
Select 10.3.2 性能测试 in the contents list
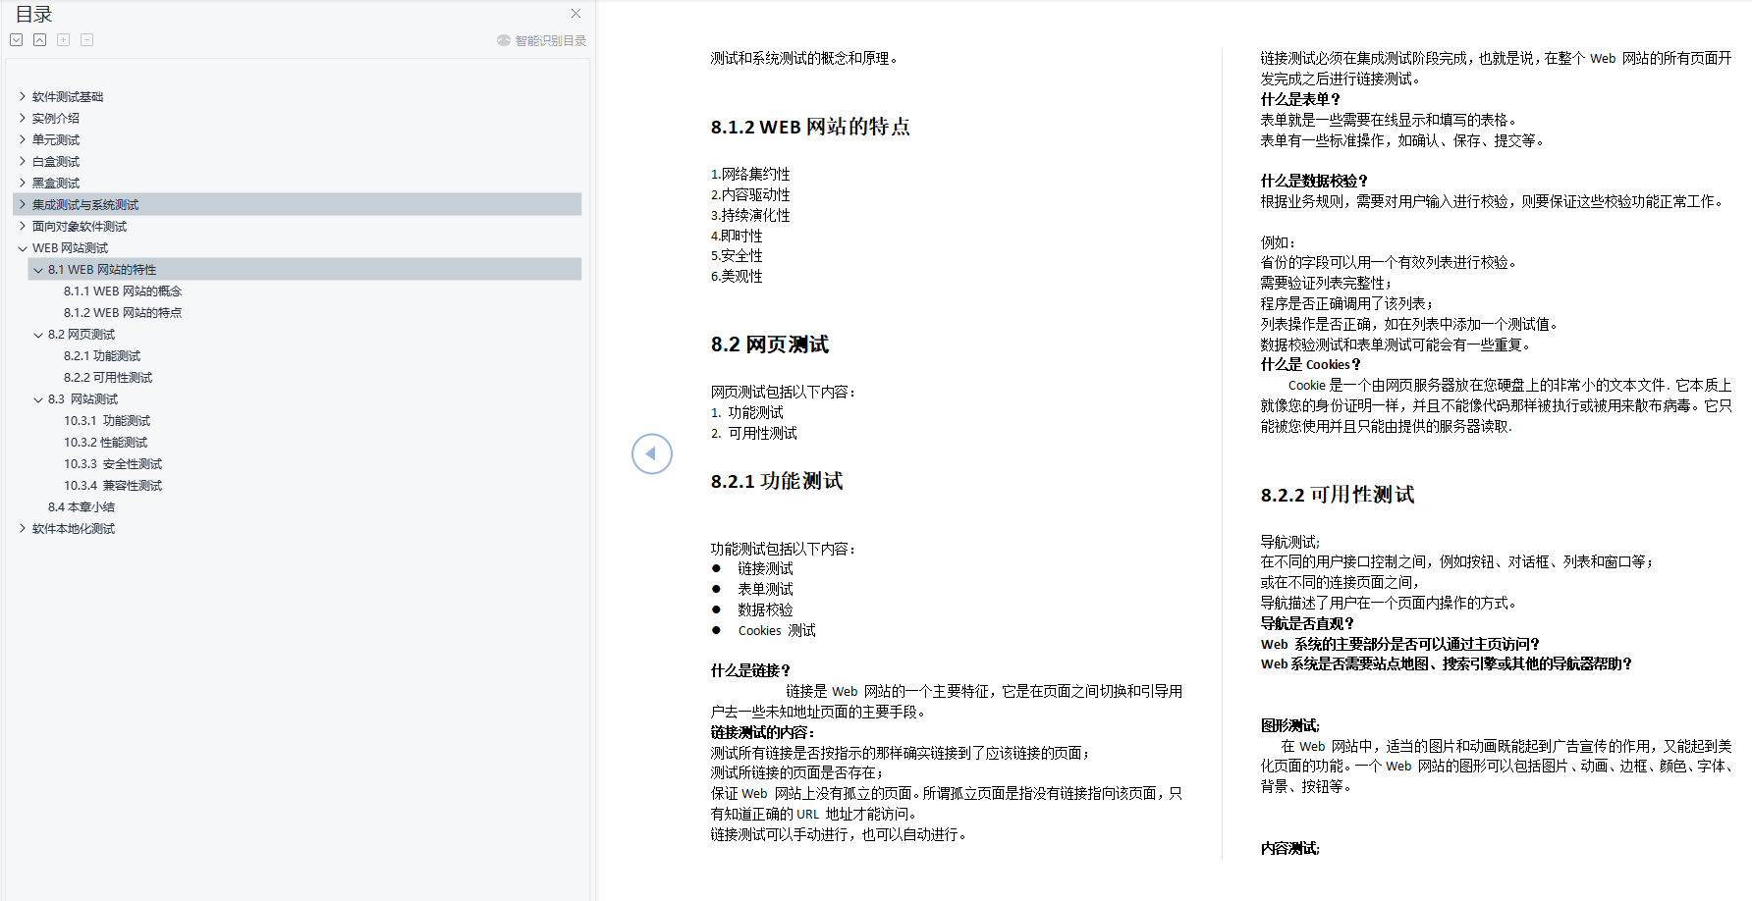pos(105,442)
